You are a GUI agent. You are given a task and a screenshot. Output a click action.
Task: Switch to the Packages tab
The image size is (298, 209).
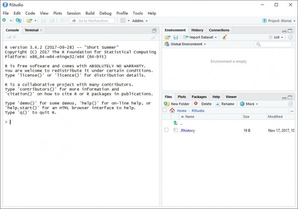click(x=199, y=97)
